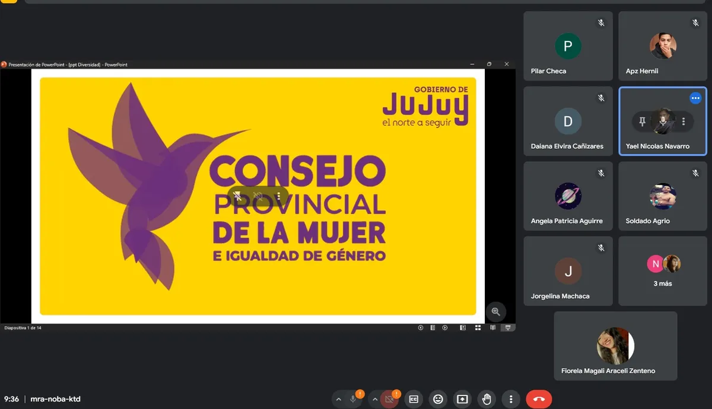This screenshot has height=409, width=712.
Task: Click Apz Hernii's profile photo
Action: point(663,46)
